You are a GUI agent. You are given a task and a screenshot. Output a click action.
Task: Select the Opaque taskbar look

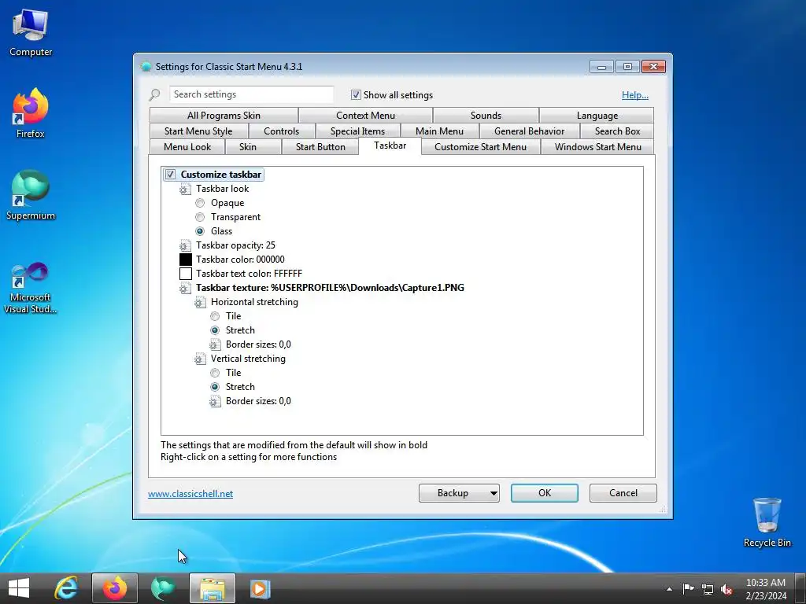200,203
